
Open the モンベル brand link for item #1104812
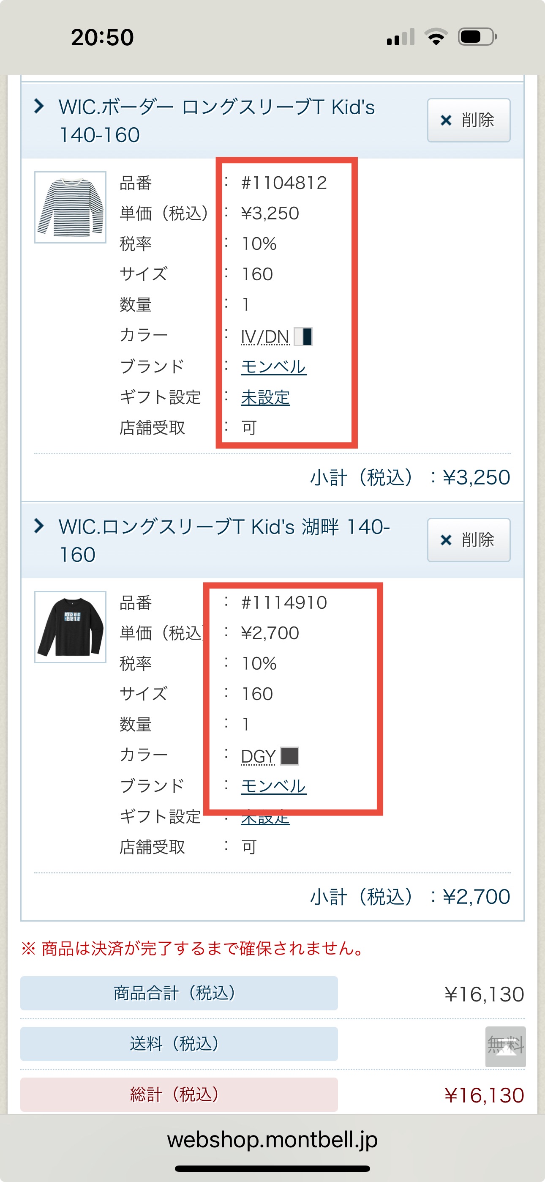tap(274, 367)
